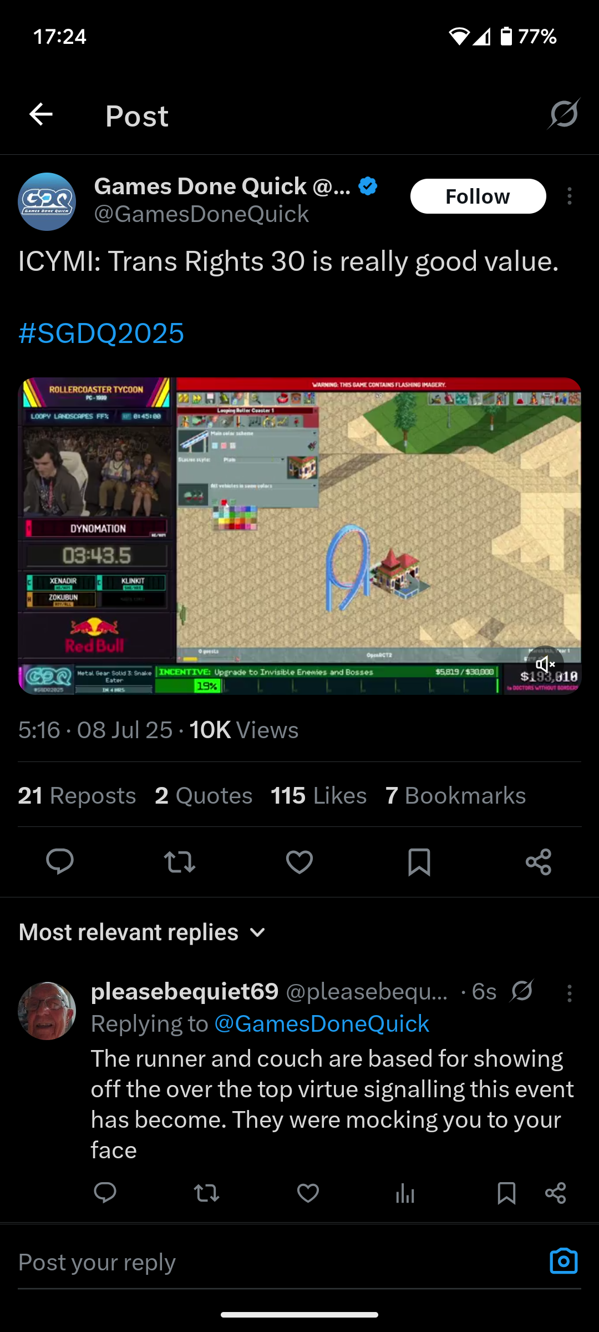Open more options for Games Done Quick post
Screen dimensions: 599x1332
570,196
